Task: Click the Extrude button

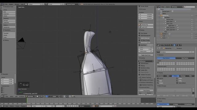Action: (x=9, y=20)
